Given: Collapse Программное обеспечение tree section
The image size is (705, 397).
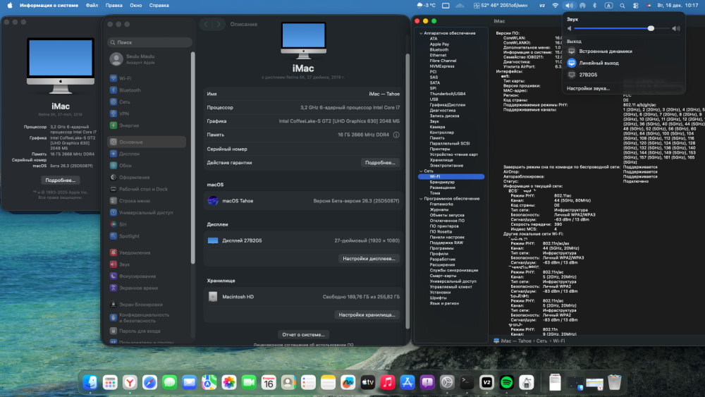Looking at the screenshot, I should 421,199.
